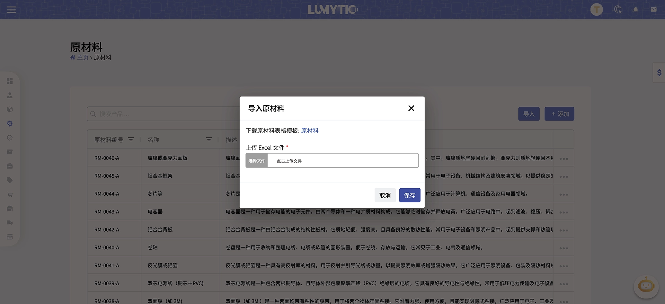Select the 卷轴 name cell
Screen dimensions: 665x304
[180, 248]
